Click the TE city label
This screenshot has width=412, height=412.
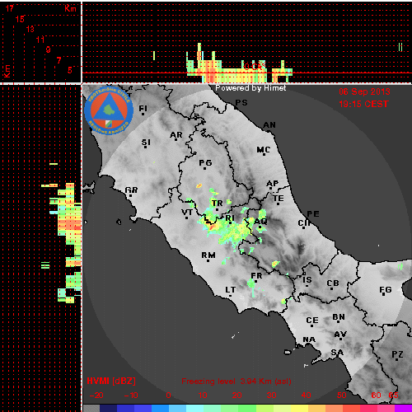278,199
